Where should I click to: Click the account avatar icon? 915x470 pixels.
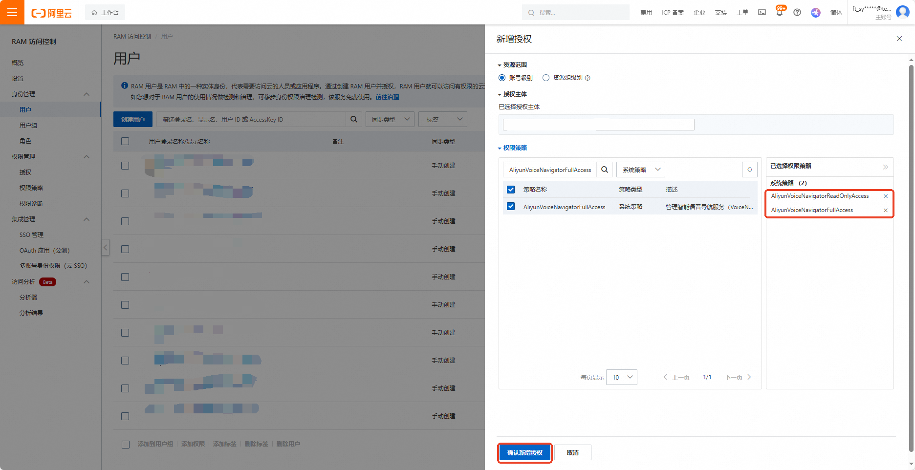coord(903,12)
